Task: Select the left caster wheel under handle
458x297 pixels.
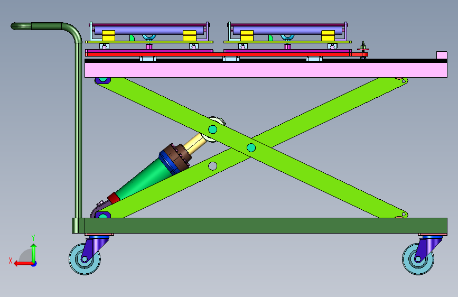Action: [x=85, y=259]
